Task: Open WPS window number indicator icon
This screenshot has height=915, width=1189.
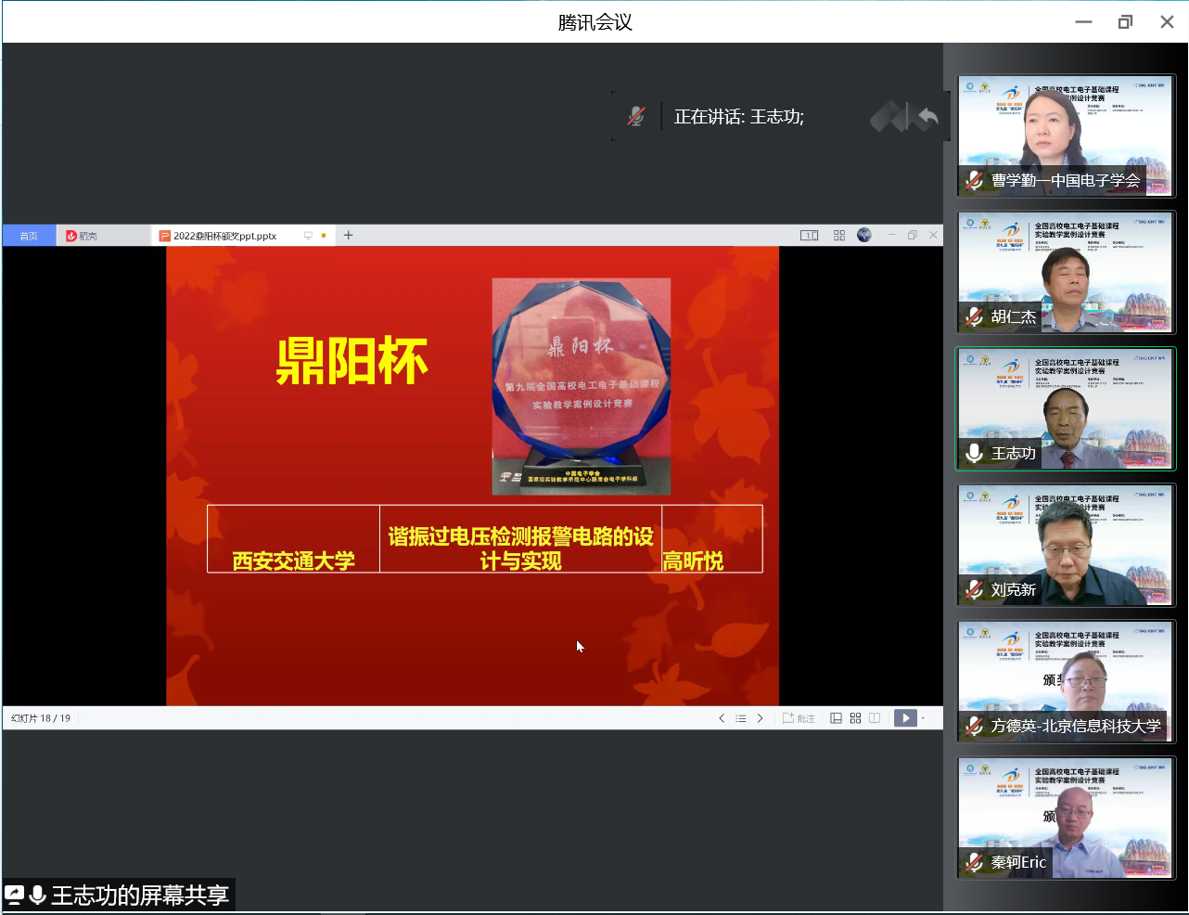Action: (x=810, y=236)
